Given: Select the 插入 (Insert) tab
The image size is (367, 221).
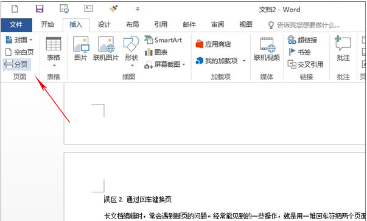Looking at the screenshot, I should click(x=76, y=25).
